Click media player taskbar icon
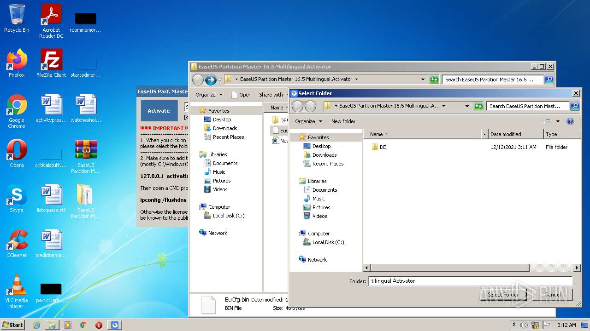The width and height of the screenshot is (590, 331). pos(68,325)
